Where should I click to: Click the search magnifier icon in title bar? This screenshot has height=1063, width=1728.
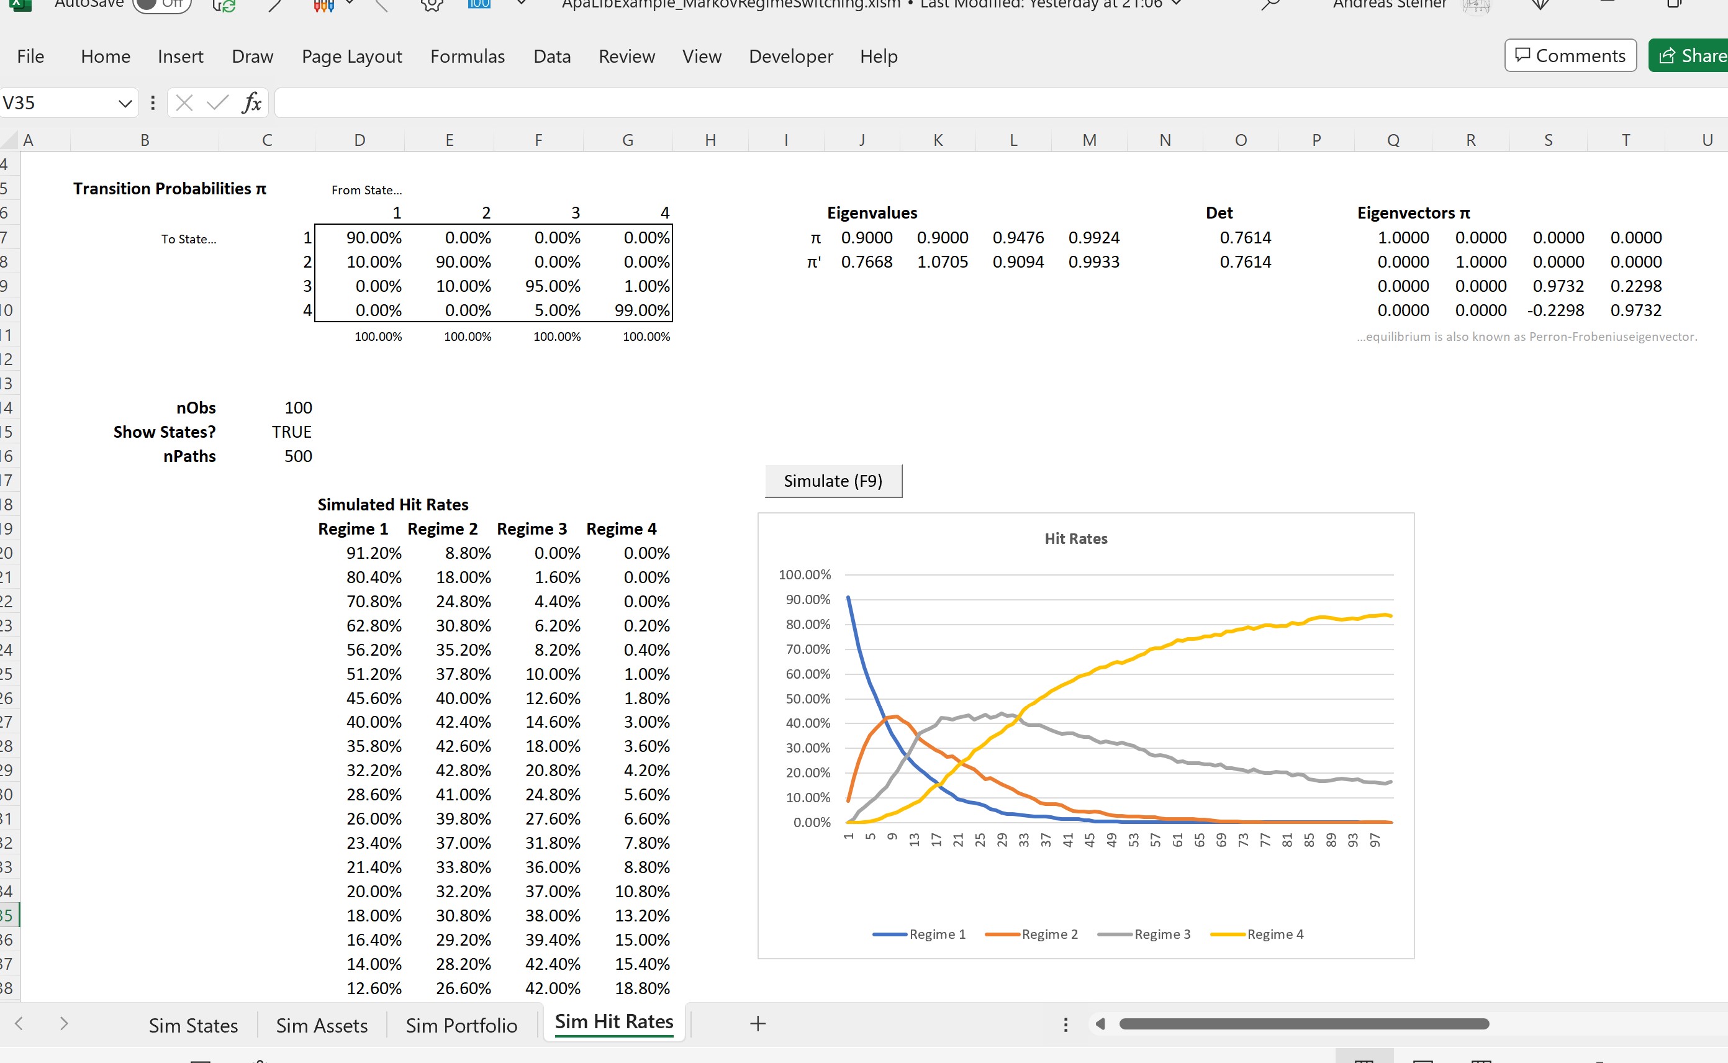pyautogui.click(x=1270, y=4)
